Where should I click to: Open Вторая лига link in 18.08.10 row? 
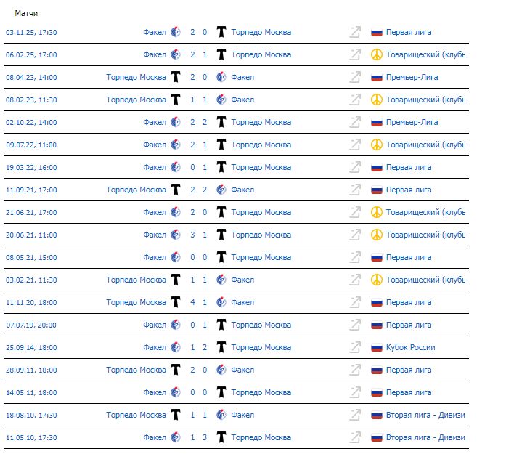pyautogui.click(x=425, y=415)
